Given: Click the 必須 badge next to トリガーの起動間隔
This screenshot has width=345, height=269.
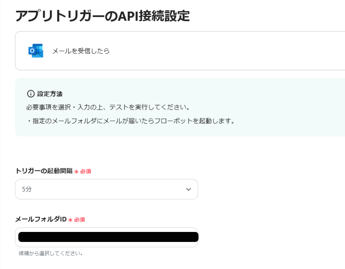Looking at the screenshot, I should tap(86, 172).
